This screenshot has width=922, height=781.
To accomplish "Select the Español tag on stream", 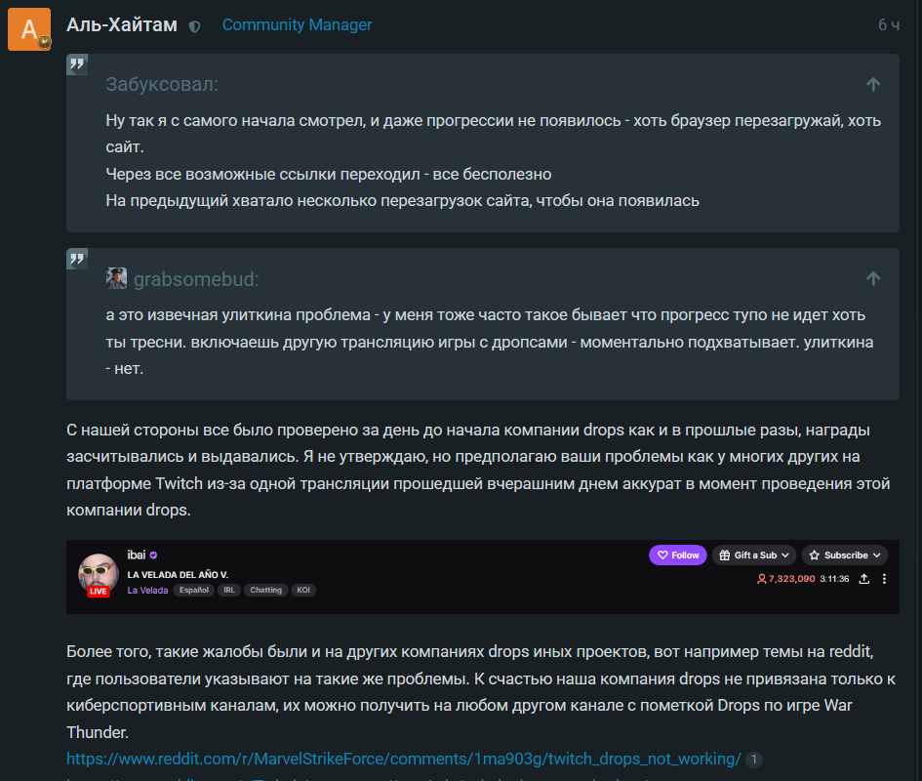I will coord(193,590).
